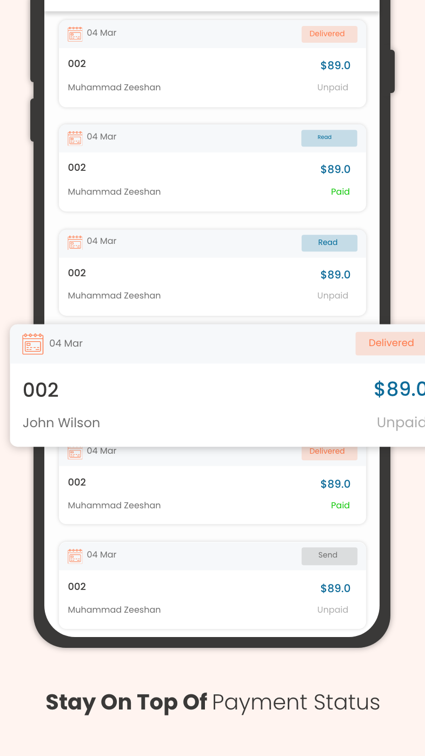Click the Delivered badge on Zeeshan's Unpaid invoice
The height and width of the screenshot is (756, 425).
329,34
